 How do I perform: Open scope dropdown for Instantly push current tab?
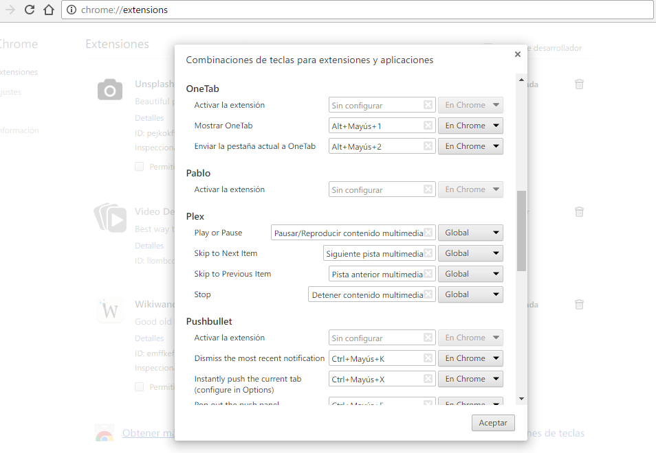coord(470,379)
